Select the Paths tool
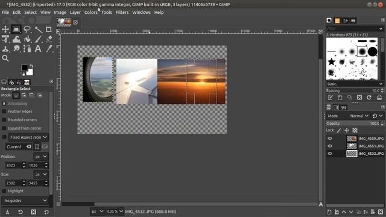Viewport: 386px width, 217px height. [27, 49]
